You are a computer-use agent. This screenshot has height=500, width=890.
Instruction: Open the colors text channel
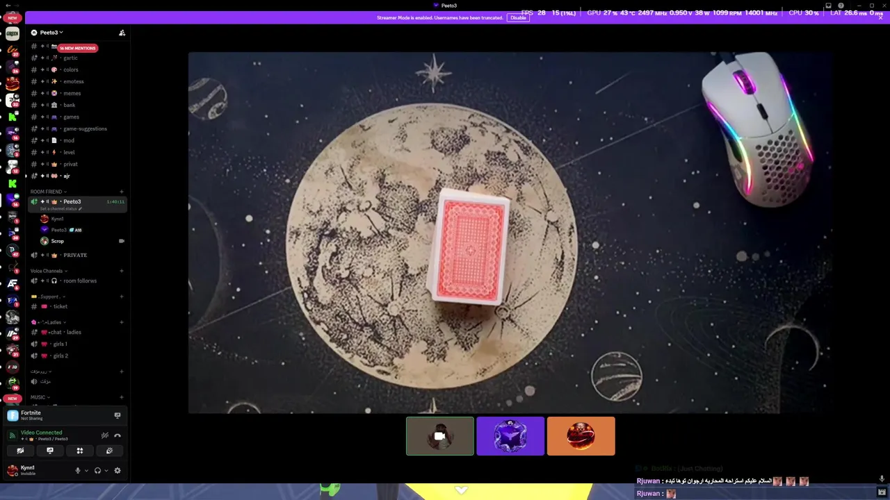pyautogui.click(x=76, y=69)
